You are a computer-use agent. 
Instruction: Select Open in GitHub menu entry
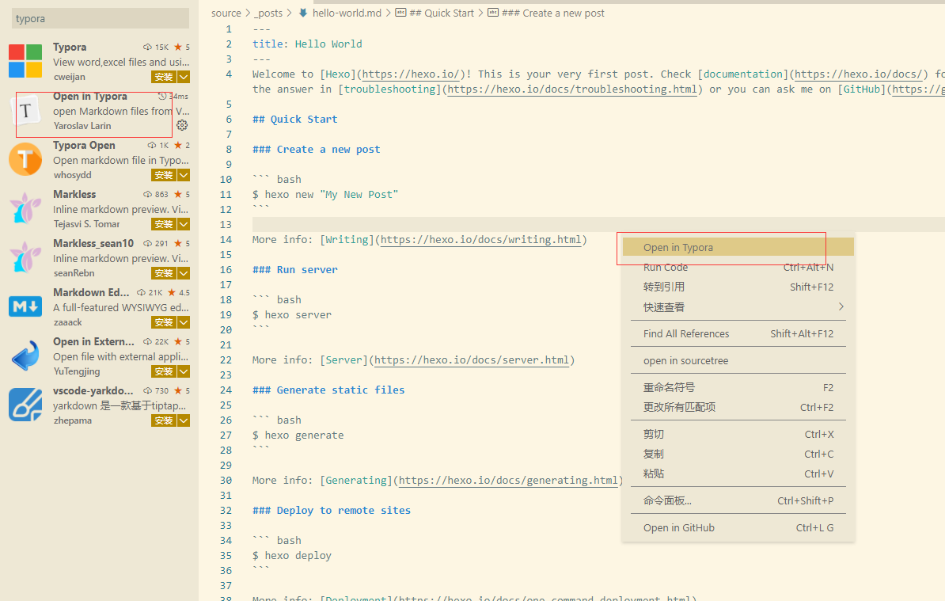738,527
